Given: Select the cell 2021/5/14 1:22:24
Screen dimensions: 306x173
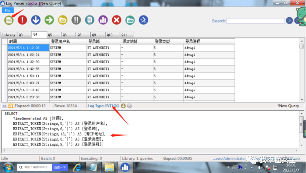Looking at the screenshot, I should click(28, 55).
